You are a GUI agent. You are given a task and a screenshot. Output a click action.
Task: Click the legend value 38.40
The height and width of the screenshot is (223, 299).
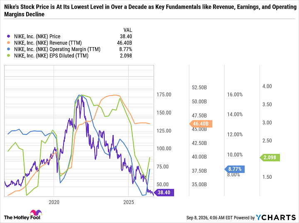pyautogui.click(x=126, y=36)
